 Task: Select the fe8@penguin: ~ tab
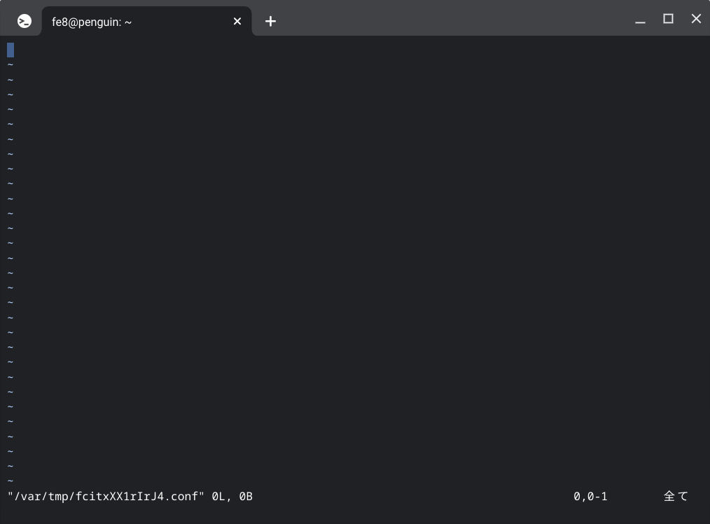[146, 21]
